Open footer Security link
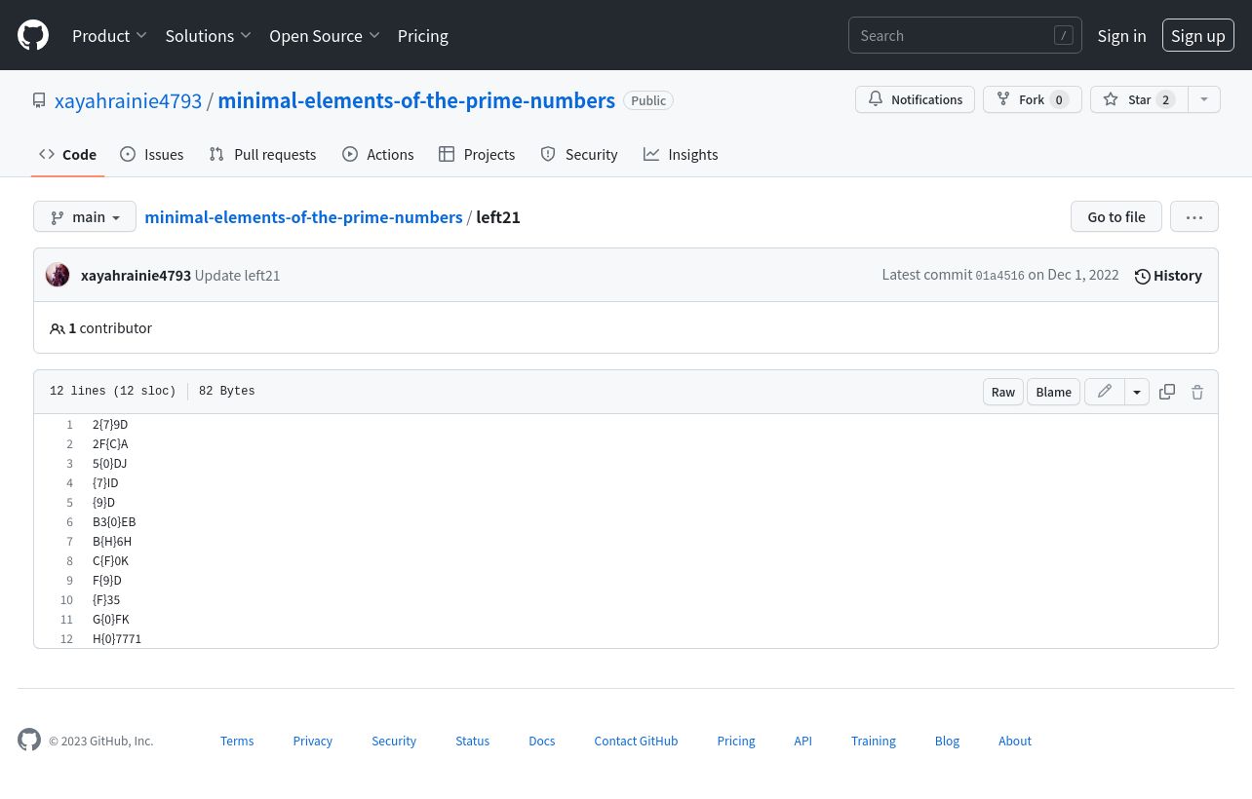 (x=394, y=741)
